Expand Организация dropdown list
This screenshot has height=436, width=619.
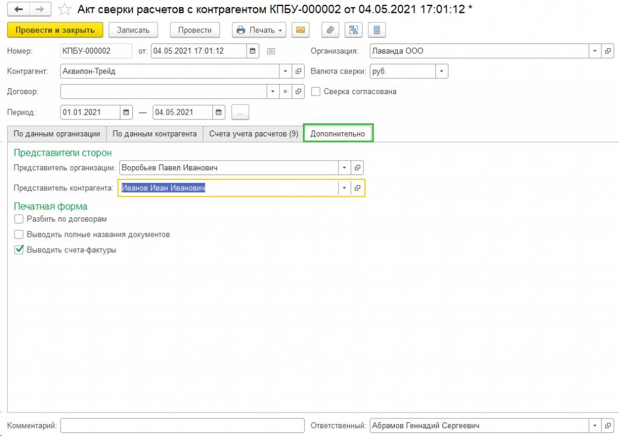pos(595,51)
